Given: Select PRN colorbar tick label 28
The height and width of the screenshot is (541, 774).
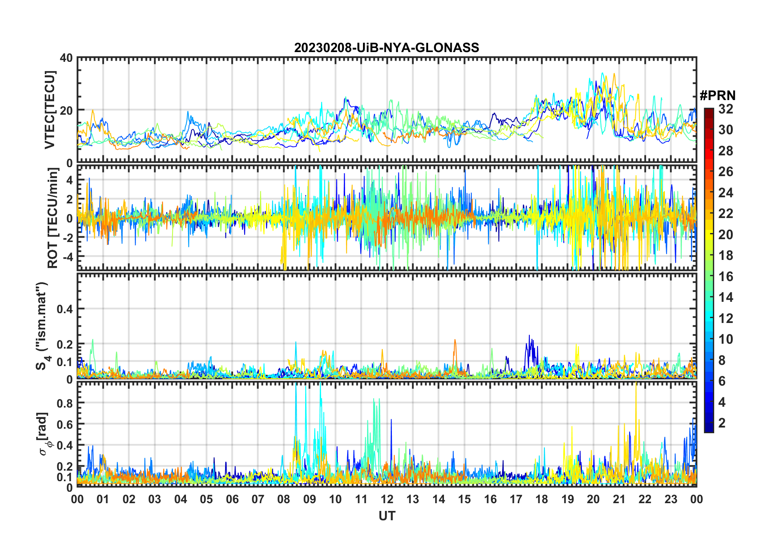Looking at the screenshot, I should [x=726, y=151].
